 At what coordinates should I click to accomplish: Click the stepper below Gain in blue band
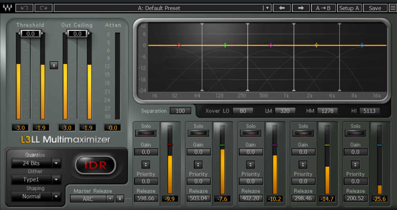coord(355,164)
